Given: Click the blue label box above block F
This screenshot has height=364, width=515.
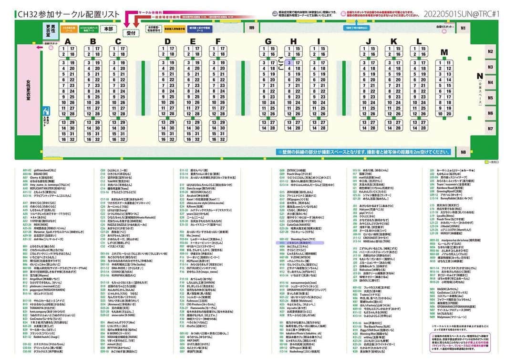Looking at the screenshot, I should coord(200,29).
